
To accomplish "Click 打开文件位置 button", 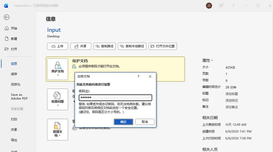I will tap(162, 46).
